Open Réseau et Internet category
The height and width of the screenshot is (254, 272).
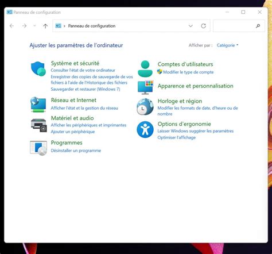pos(73,100)
